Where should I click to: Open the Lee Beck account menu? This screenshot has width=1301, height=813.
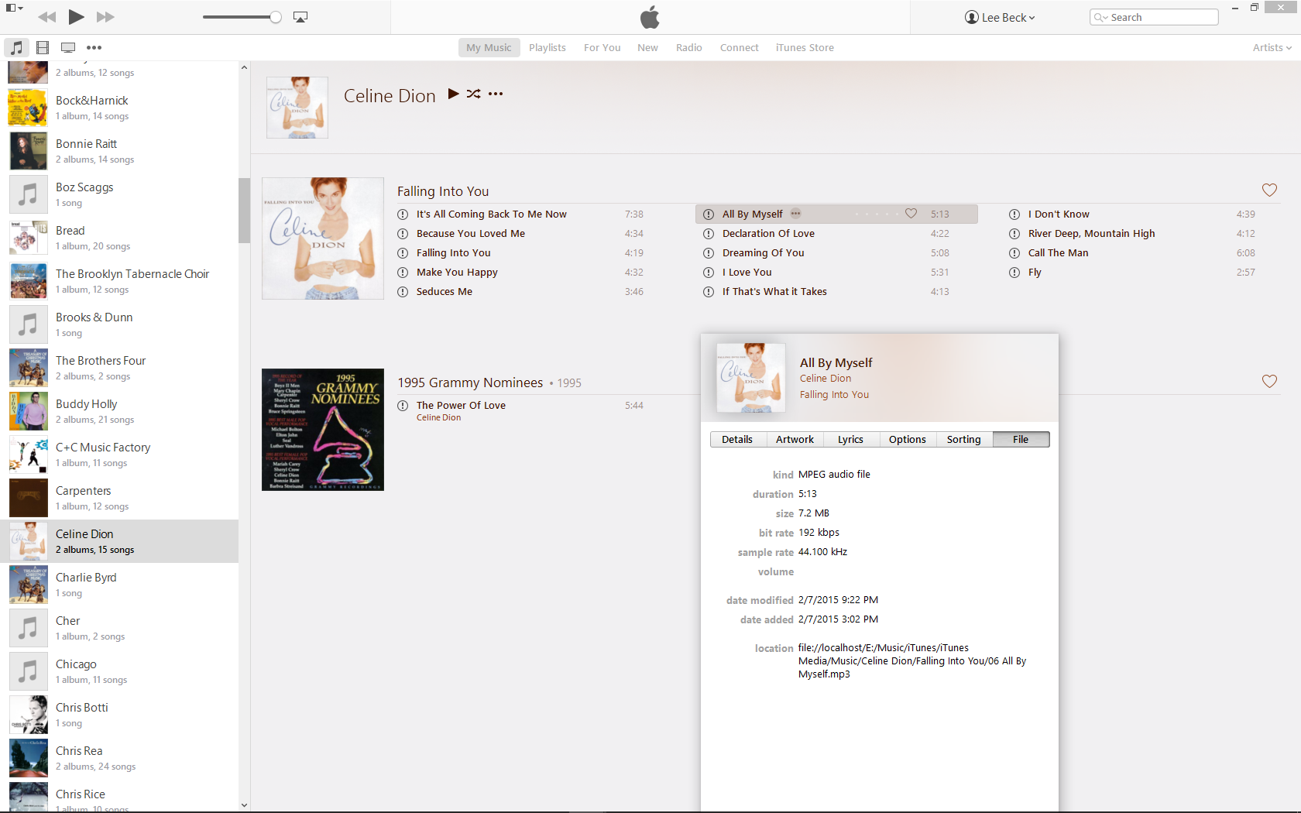tap(1000, 17)
